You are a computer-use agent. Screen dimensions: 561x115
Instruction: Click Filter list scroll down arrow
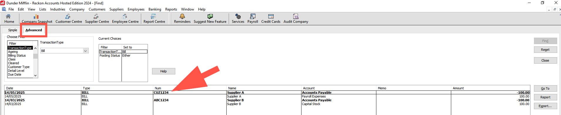(36, 75)
